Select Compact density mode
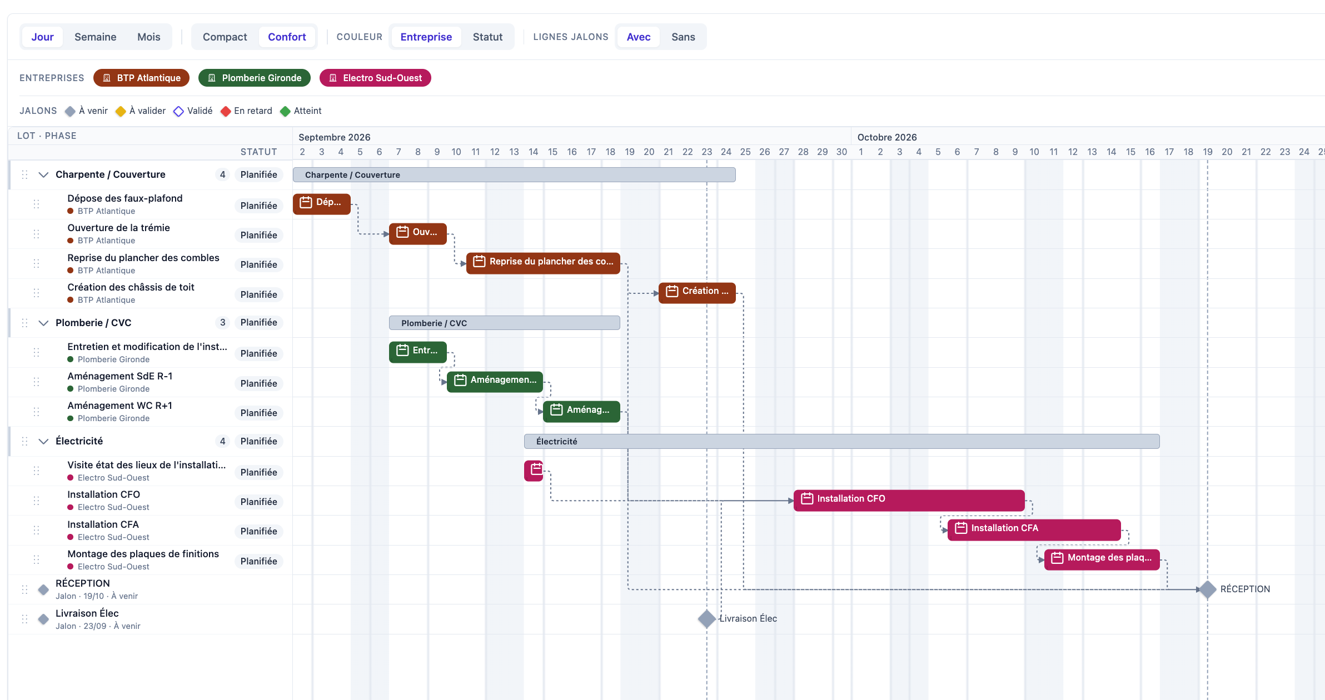This screenshot has width=1325, height=700. (x=225, y=37)
